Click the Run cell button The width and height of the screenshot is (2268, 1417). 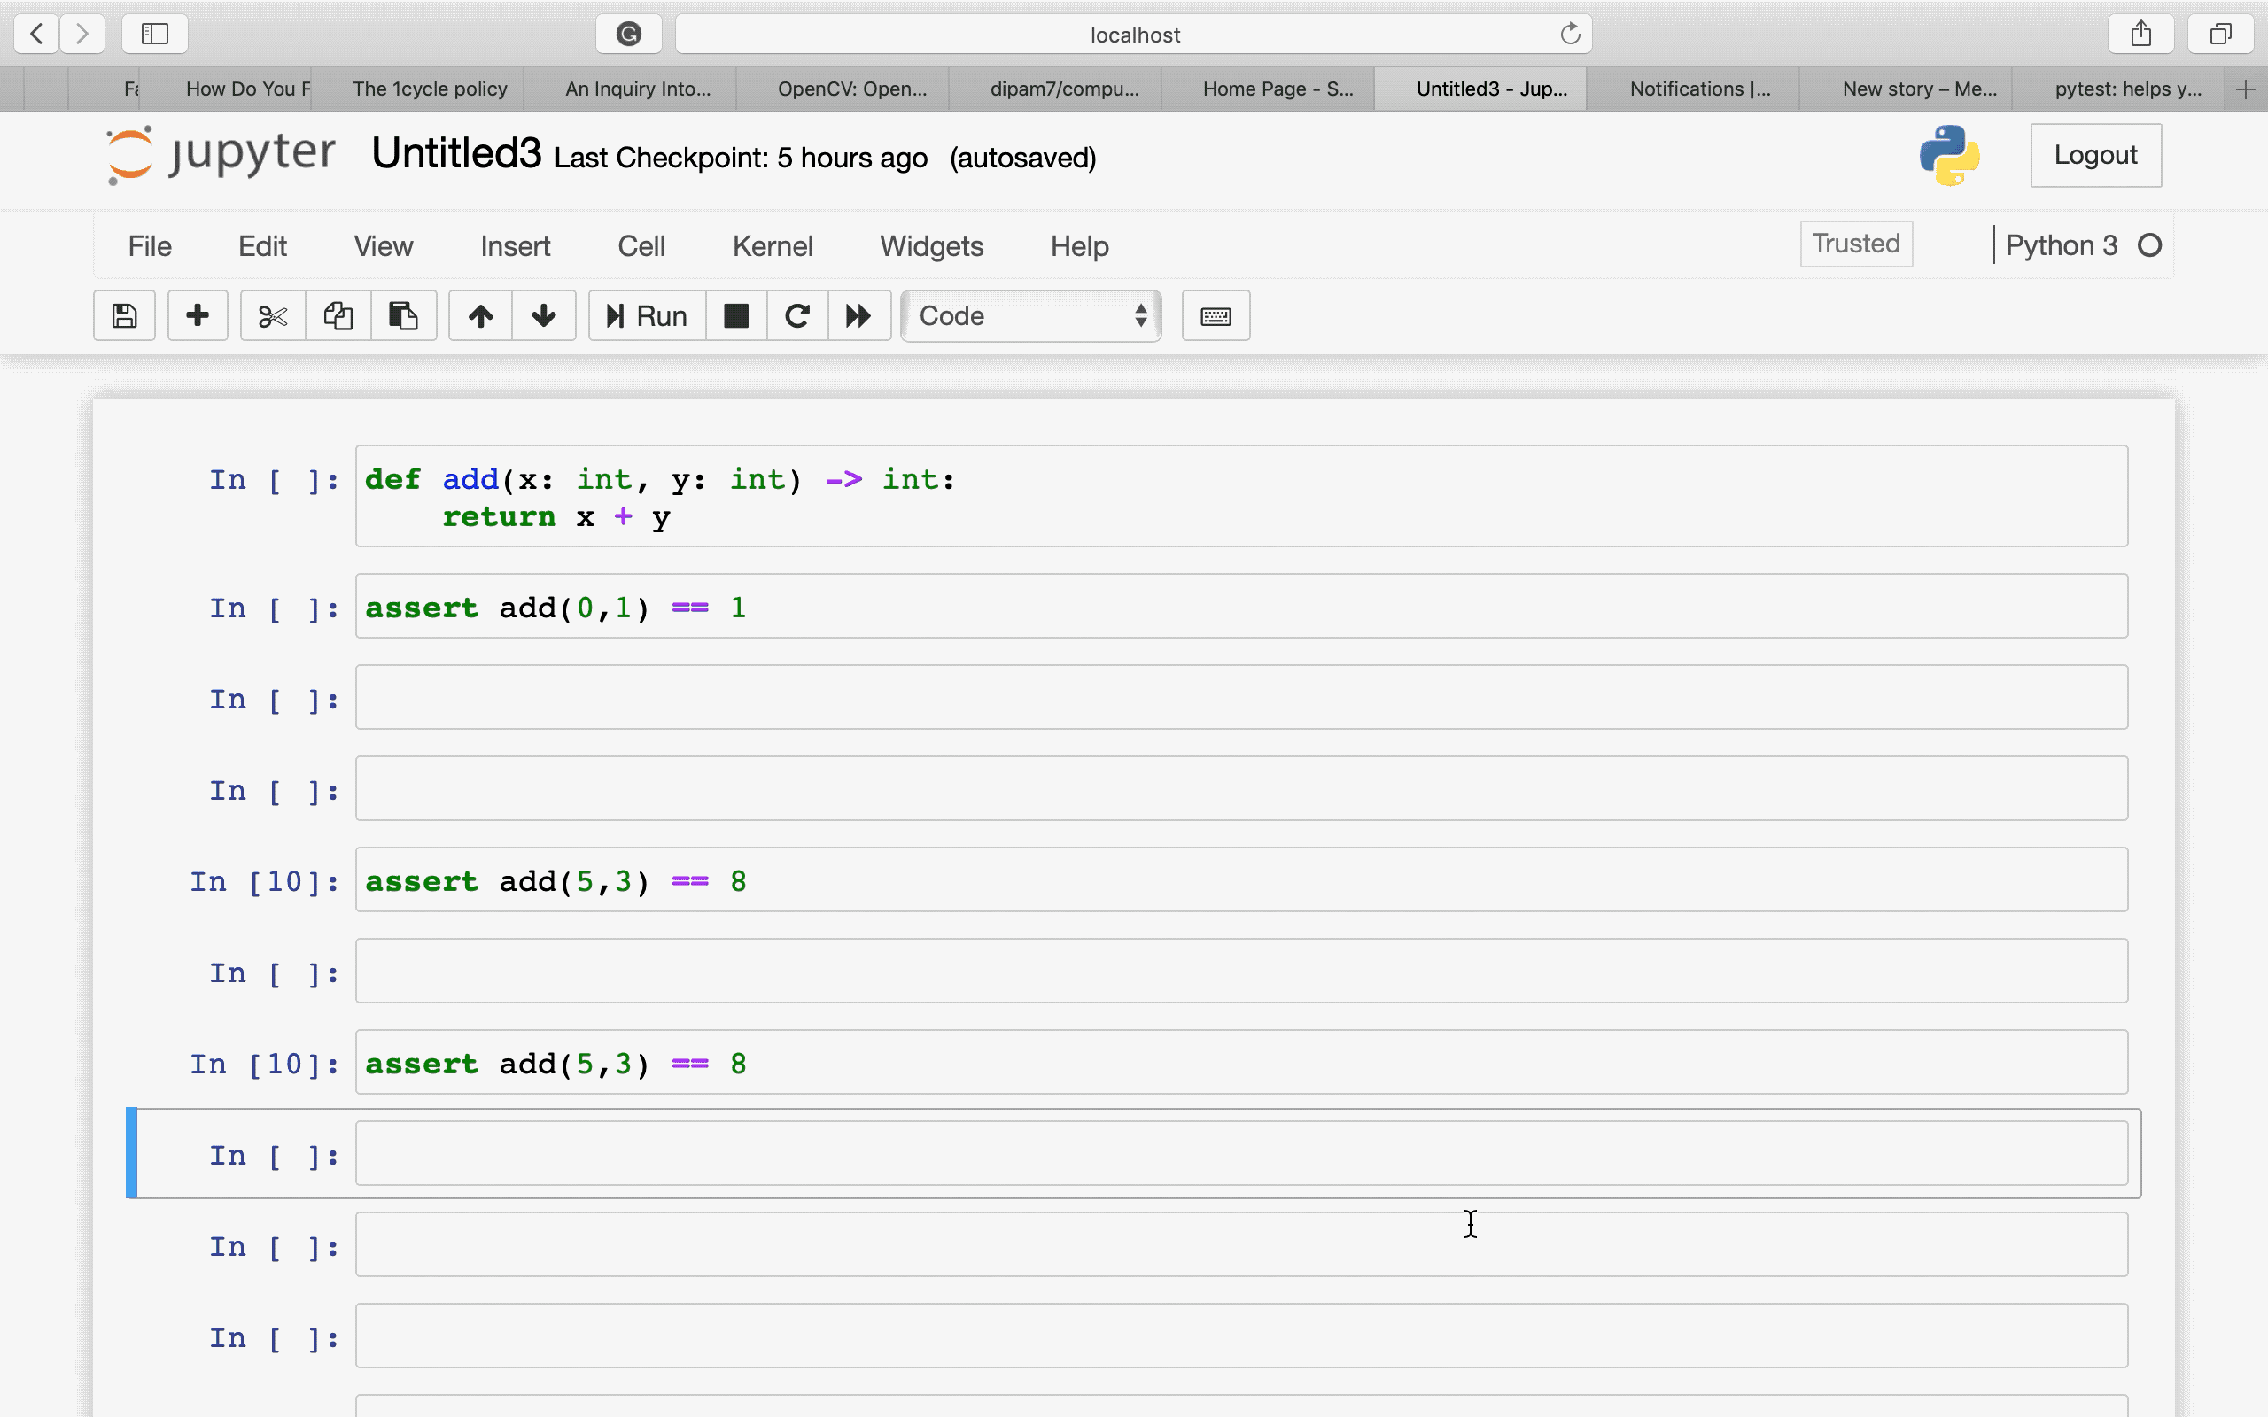[645, 315]
